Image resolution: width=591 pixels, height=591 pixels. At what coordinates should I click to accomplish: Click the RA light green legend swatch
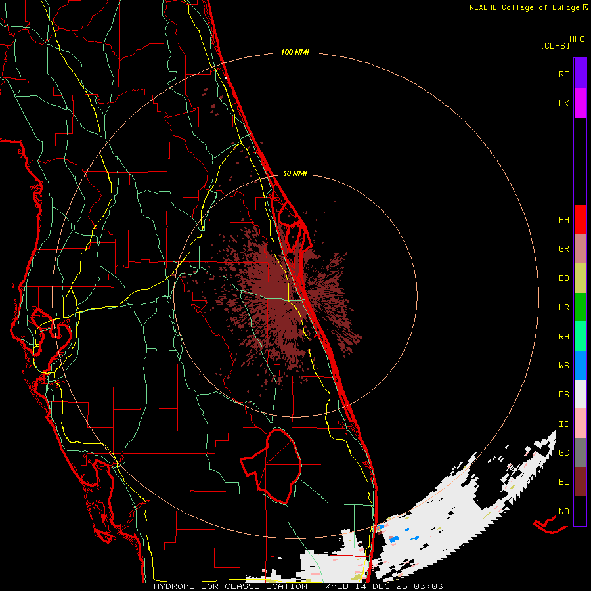tap(580, 336)
